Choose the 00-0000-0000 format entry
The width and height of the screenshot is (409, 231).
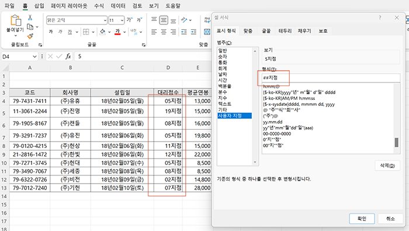(x=277, y=134)
